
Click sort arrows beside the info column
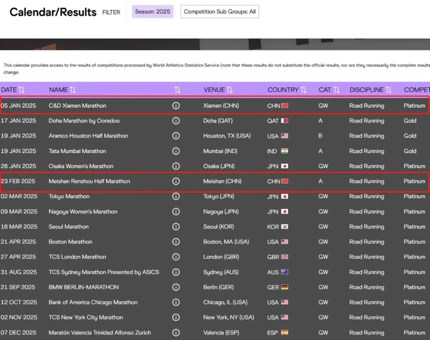(x=177, y=90)
